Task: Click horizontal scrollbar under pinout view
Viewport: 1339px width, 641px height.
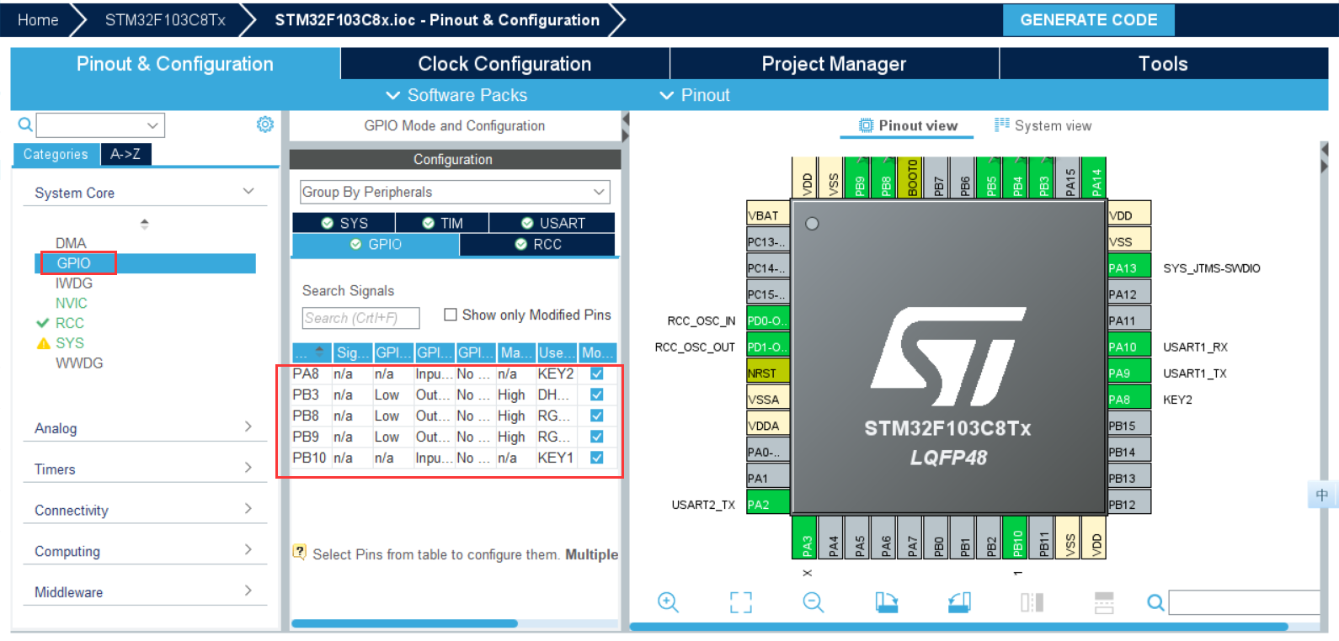Action: (958, 627)
